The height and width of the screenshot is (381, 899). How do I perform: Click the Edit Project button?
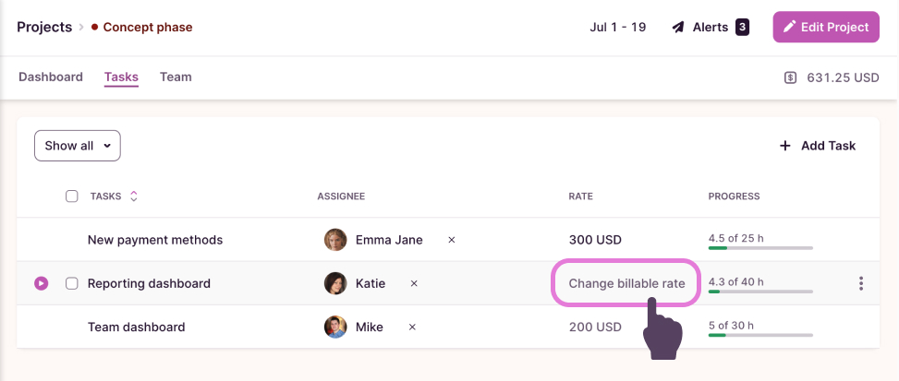tap(826, 27)
